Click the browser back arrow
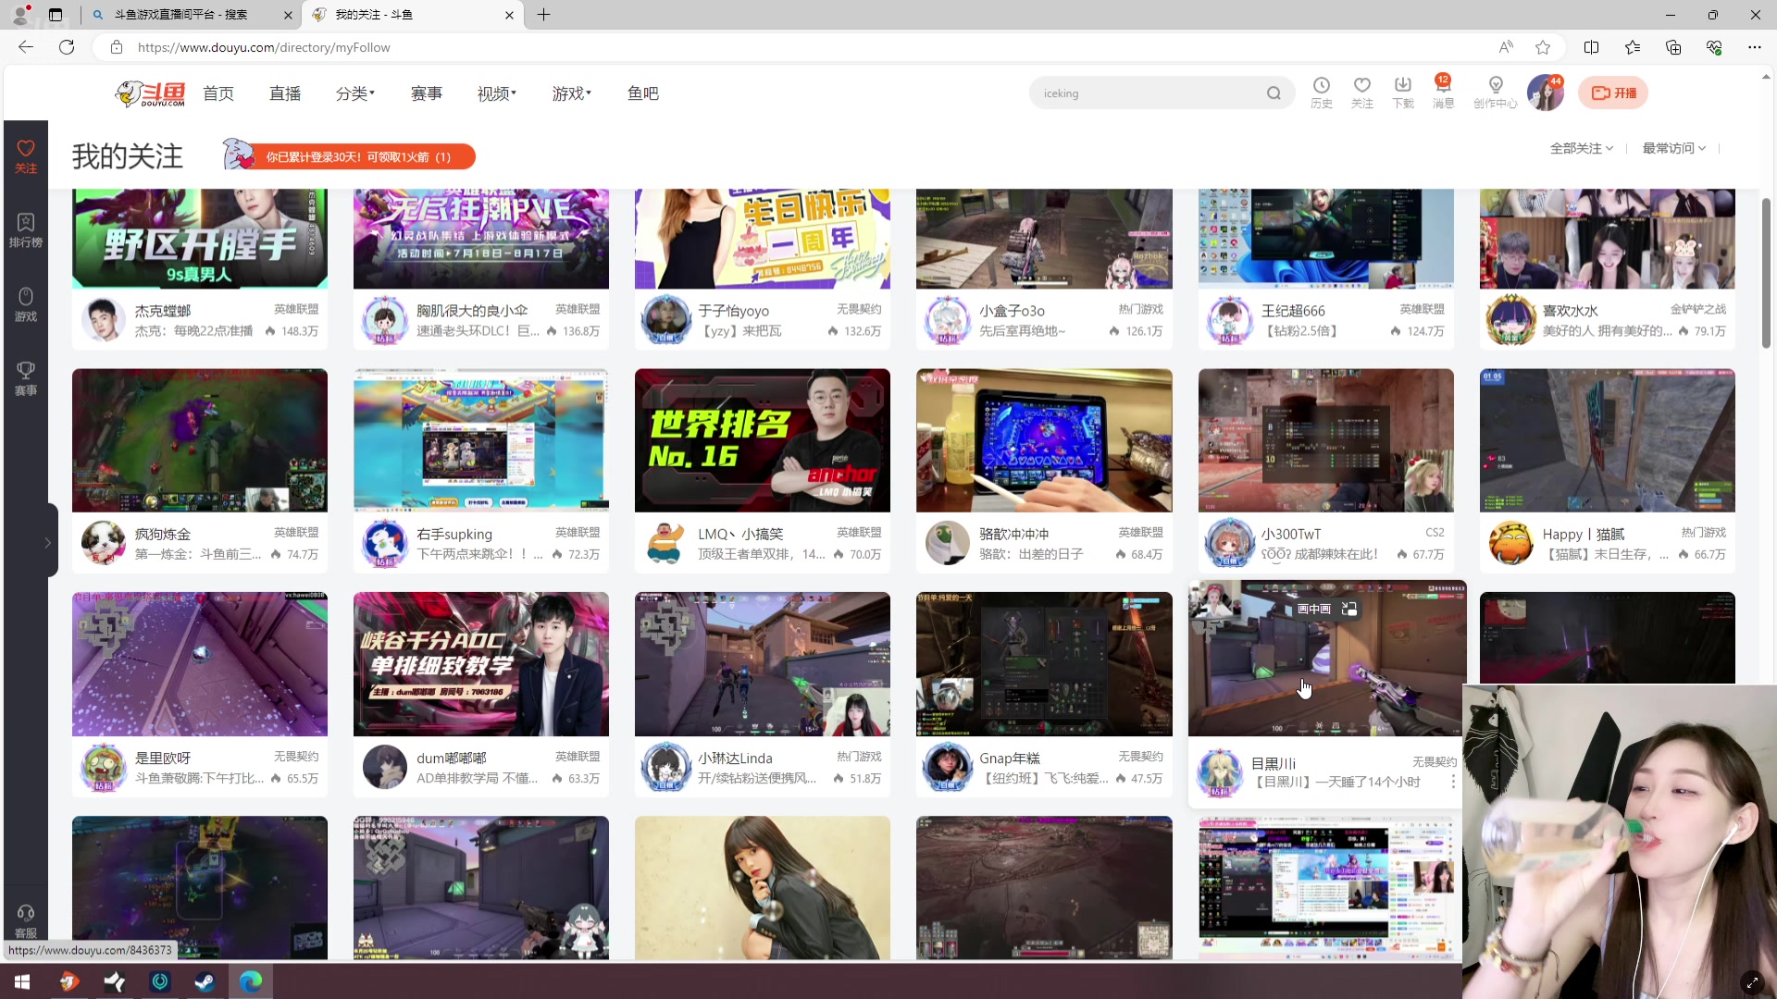The image size is (1777, 999). (x=26, y=47)
